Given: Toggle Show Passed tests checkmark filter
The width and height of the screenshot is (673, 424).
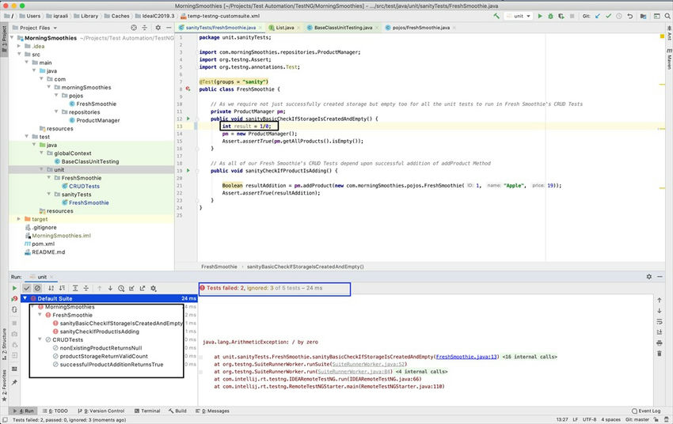Looking at the screenshot, I should (x=27, y=288).
